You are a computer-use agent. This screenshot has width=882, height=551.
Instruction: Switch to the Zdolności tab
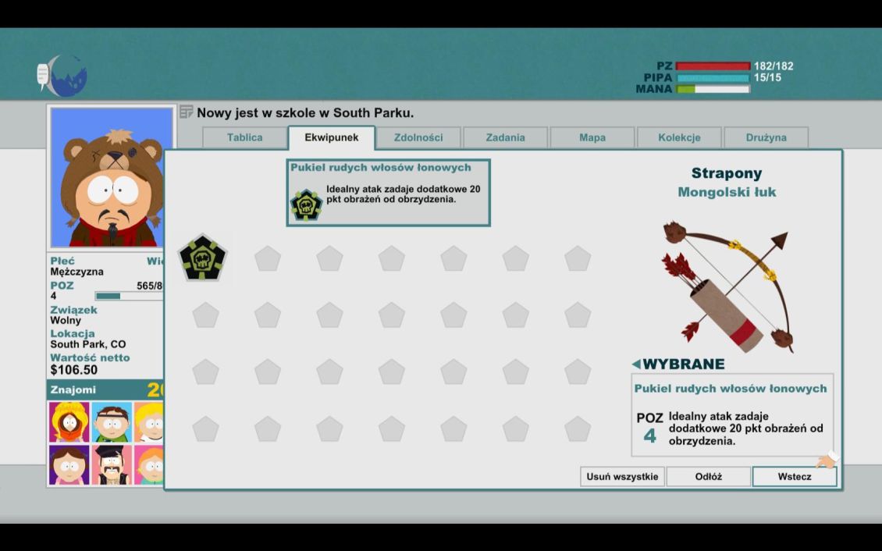(x=418, y=137)
